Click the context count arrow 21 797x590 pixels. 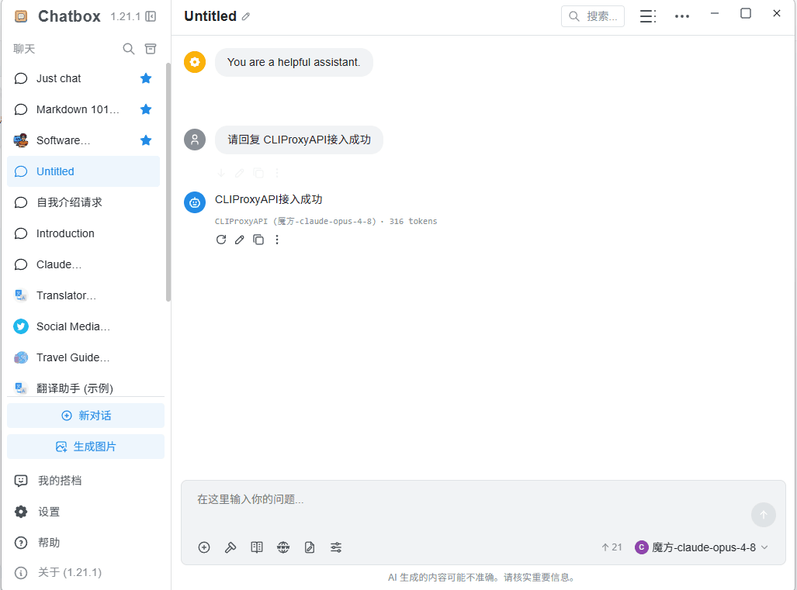click(x=612, y=547)
